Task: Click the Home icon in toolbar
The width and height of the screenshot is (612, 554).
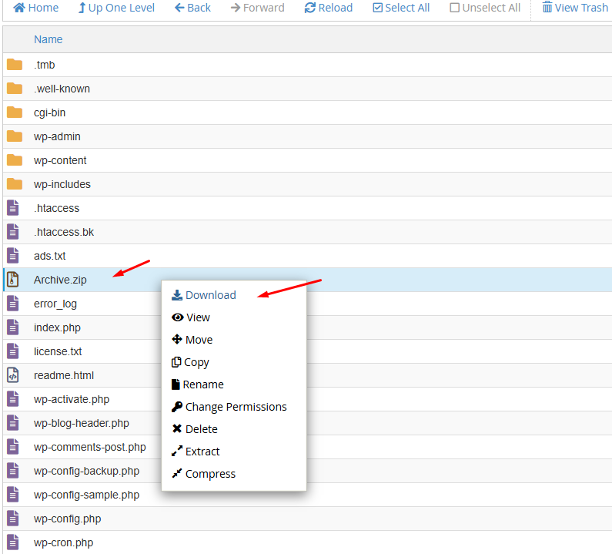Action: point(19,8)
